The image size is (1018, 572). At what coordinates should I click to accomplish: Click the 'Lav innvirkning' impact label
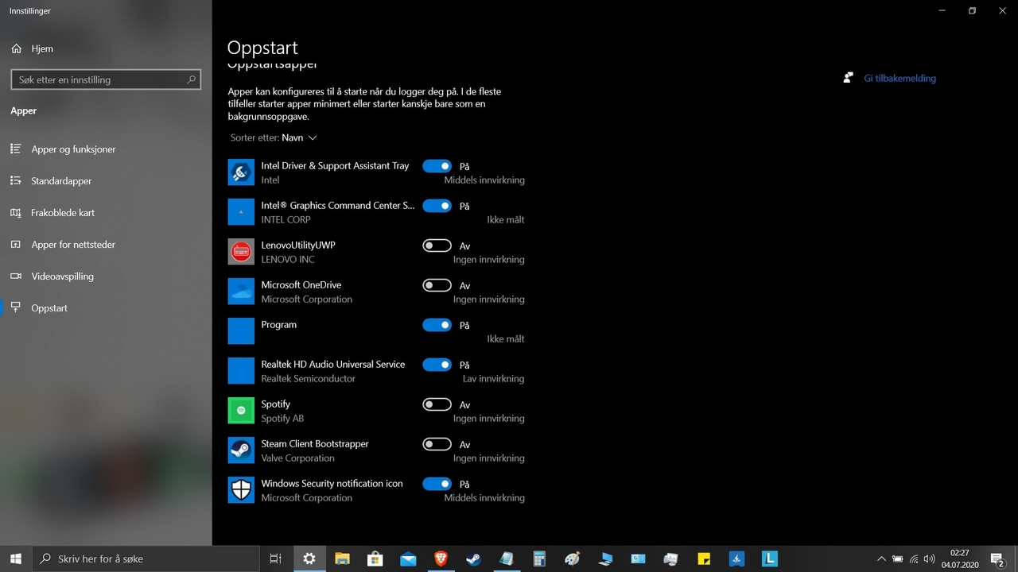coord(493,379)
